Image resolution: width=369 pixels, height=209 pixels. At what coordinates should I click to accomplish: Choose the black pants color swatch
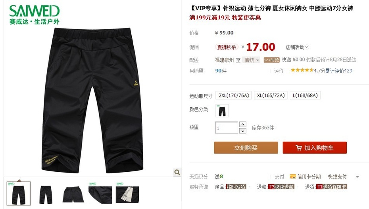[x=222, y=110]
